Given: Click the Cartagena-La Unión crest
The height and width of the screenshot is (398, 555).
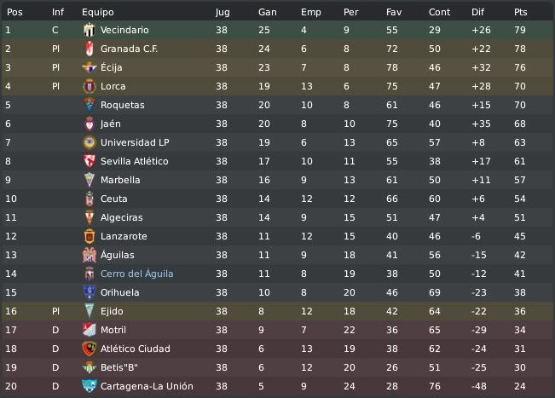Looking at the screenshot, I should 90,386.
